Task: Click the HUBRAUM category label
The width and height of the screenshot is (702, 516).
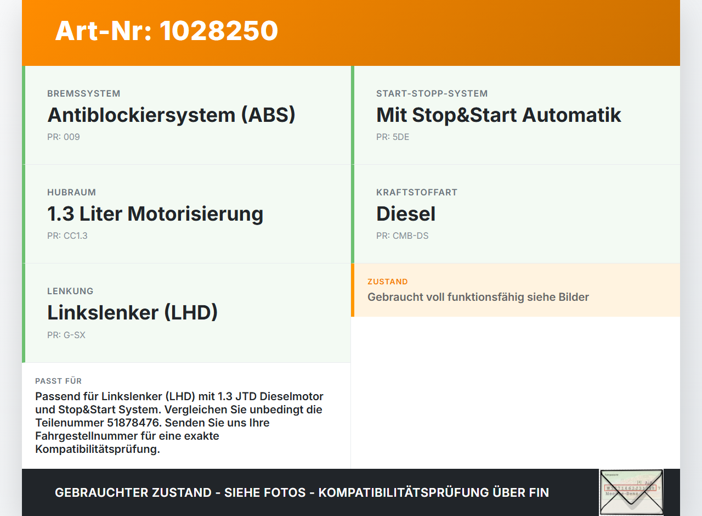Action: tap(72, 192)
